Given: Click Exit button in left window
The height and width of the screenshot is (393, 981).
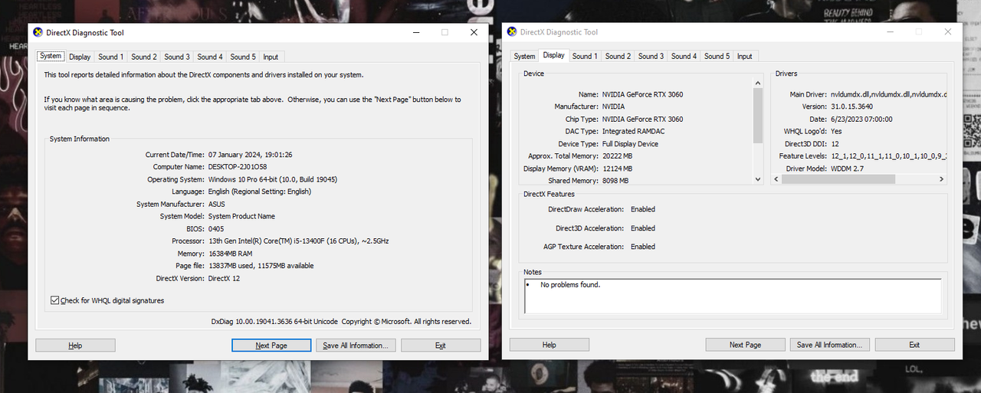Looking at the screenshot, I should [x=441, y=346].
